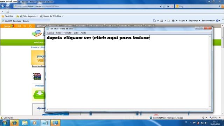
Task: Open the Favoritos star button
Action: 7,16
